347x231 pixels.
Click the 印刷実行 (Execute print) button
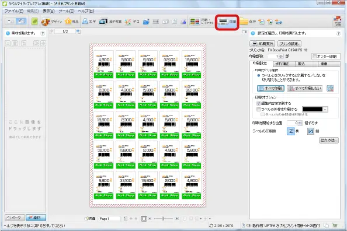pos(262,44)
